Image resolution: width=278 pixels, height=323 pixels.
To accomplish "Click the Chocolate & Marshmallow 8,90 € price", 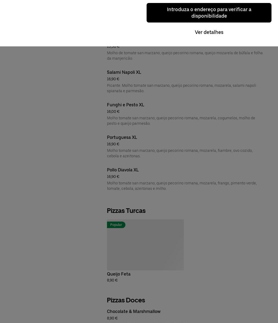I will 112,318.
